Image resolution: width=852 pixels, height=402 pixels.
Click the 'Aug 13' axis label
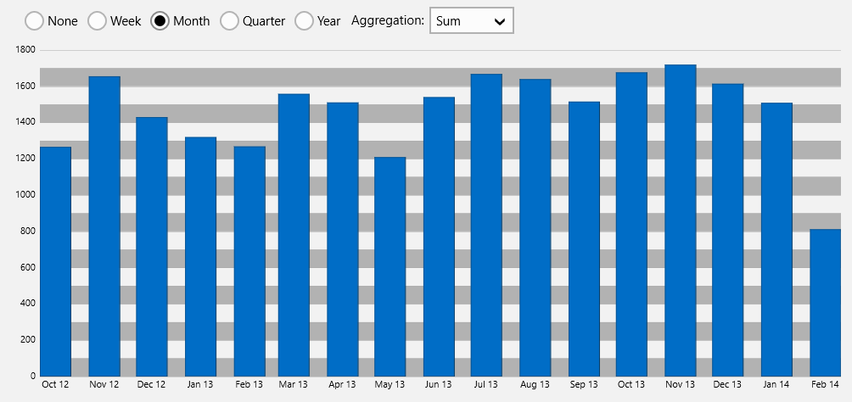535,385
